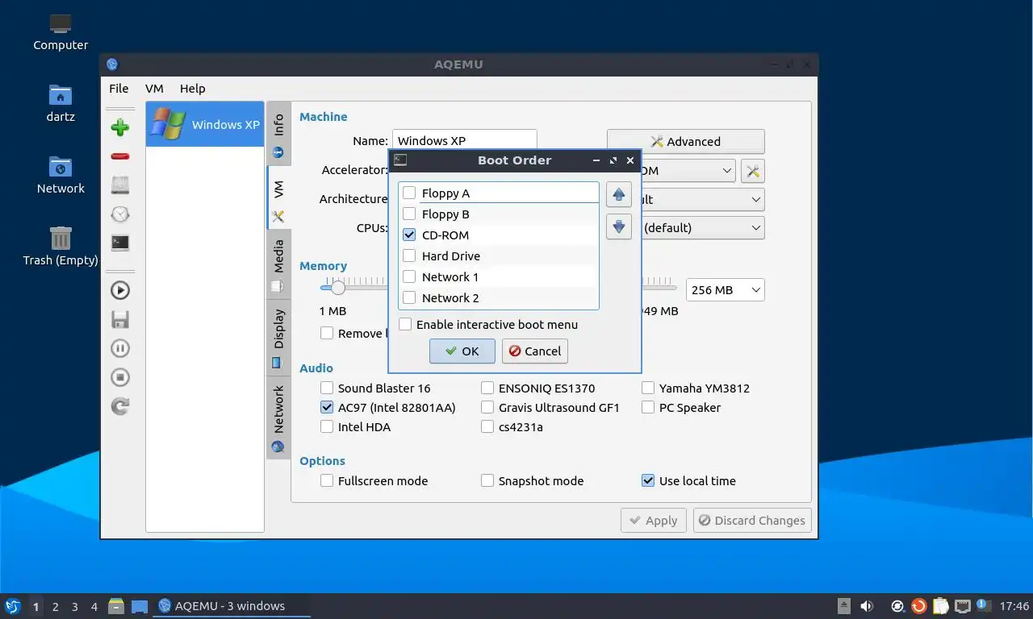Click the clipboard tray icon
This screenshot has height=619, width=1033.
(x=941, y=606)
